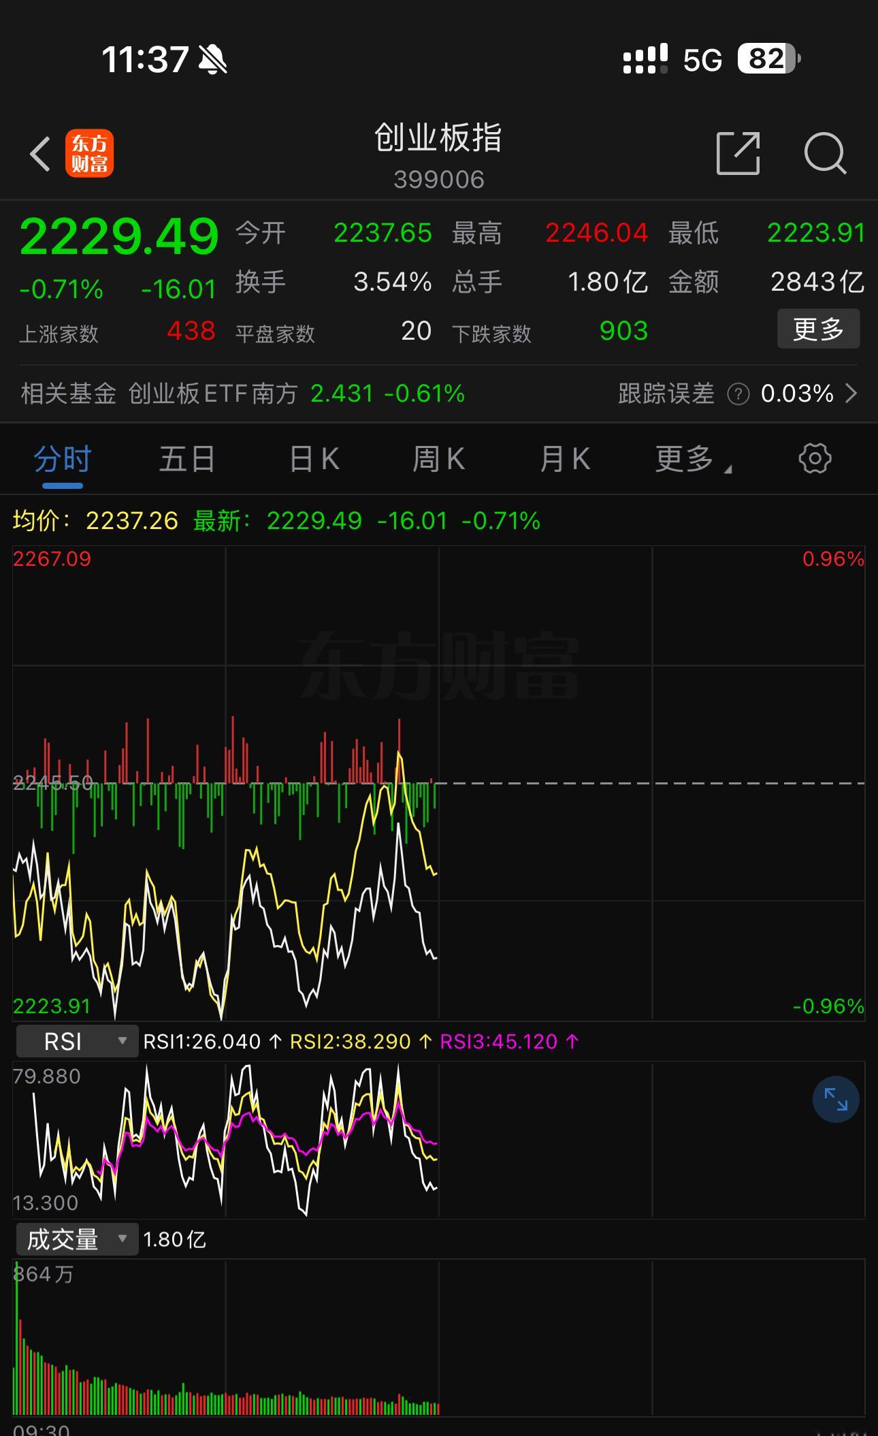Open the 成交量 indicator dropdown
Viewport: 878px width, 1436px height.
click(77, 1239)
